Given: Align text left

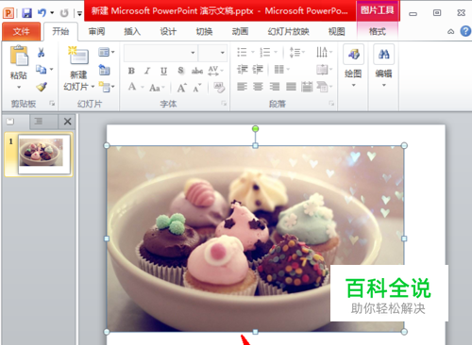Looking at the screenshot, I should click(242, 86).
